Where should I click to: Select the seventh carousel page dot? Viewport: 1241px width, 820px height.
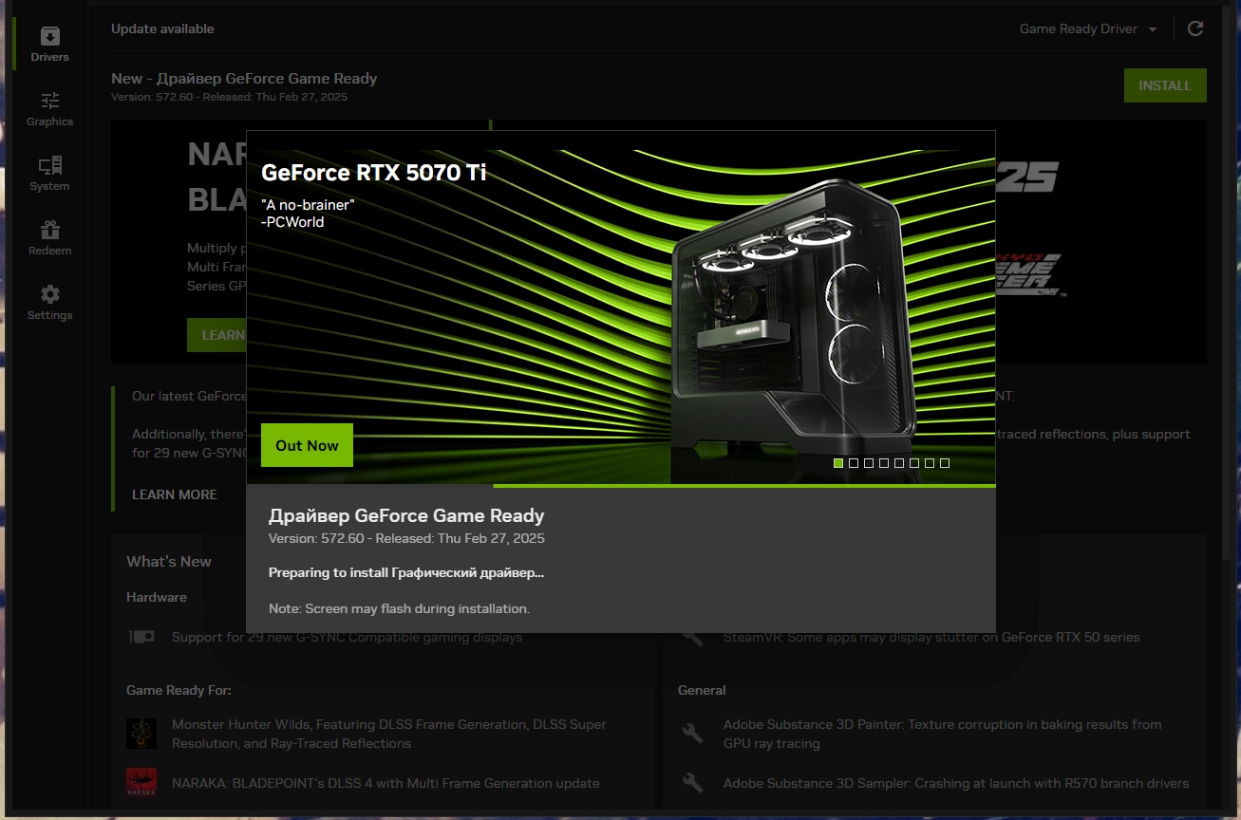pos(930,463)
